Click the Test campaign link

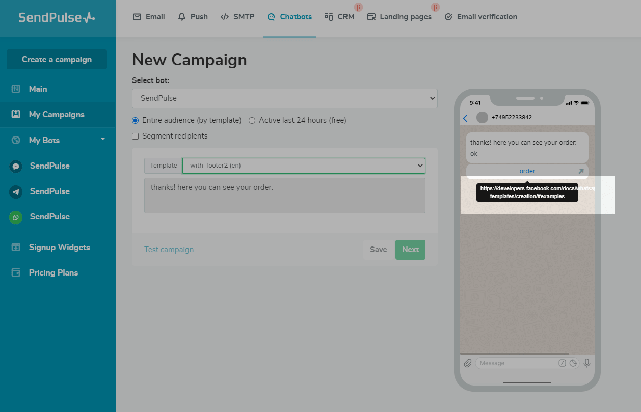tap(169, 250)
